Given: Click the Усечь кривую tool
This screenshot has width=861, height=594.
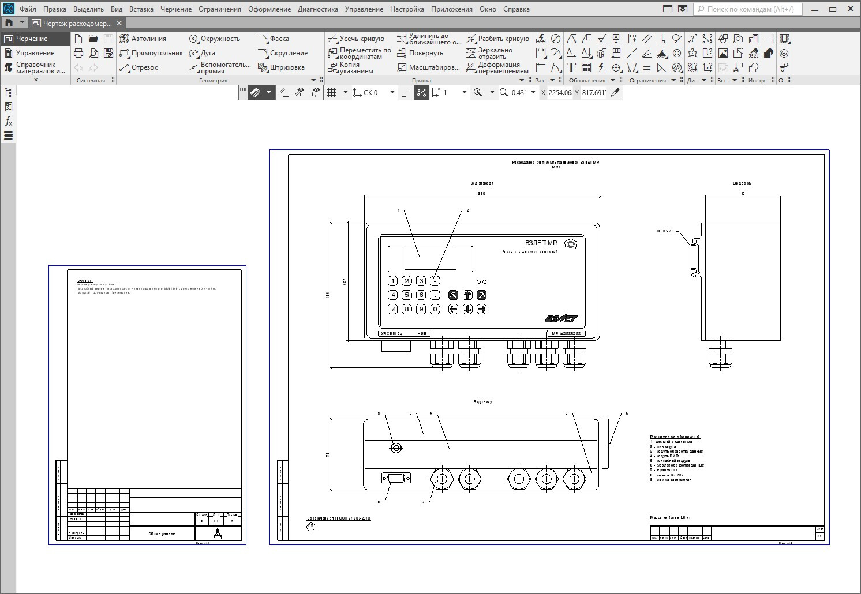Looking at the screenshot, I should 356,39.
